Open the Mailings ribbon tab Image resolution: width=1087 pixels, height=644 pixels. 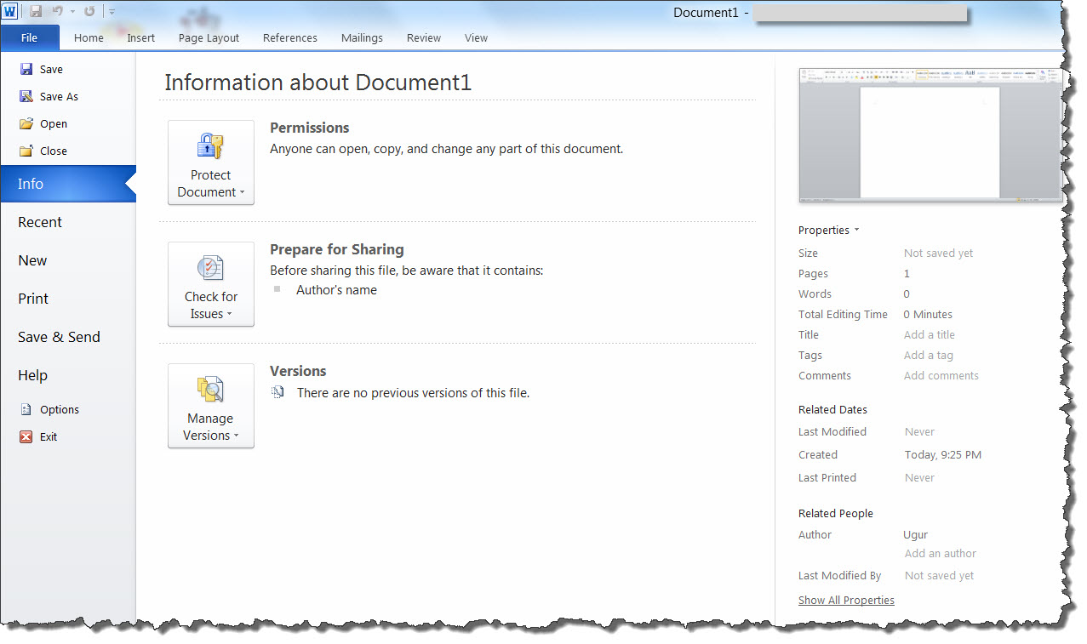(362, 38)
